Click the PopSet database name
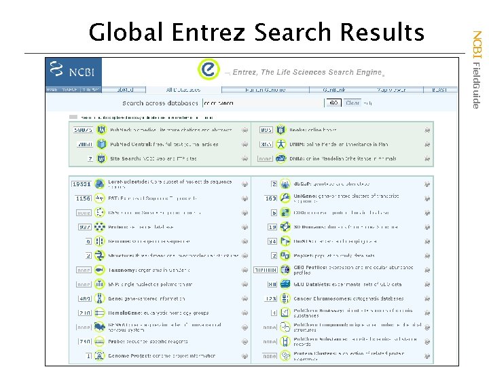 (x=302, y=256)
